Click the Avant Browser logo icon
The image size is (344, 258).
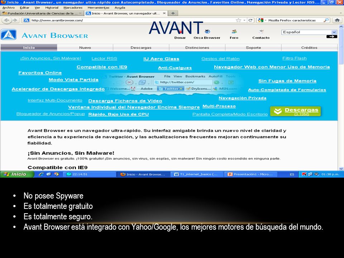[x=9, y=34]
